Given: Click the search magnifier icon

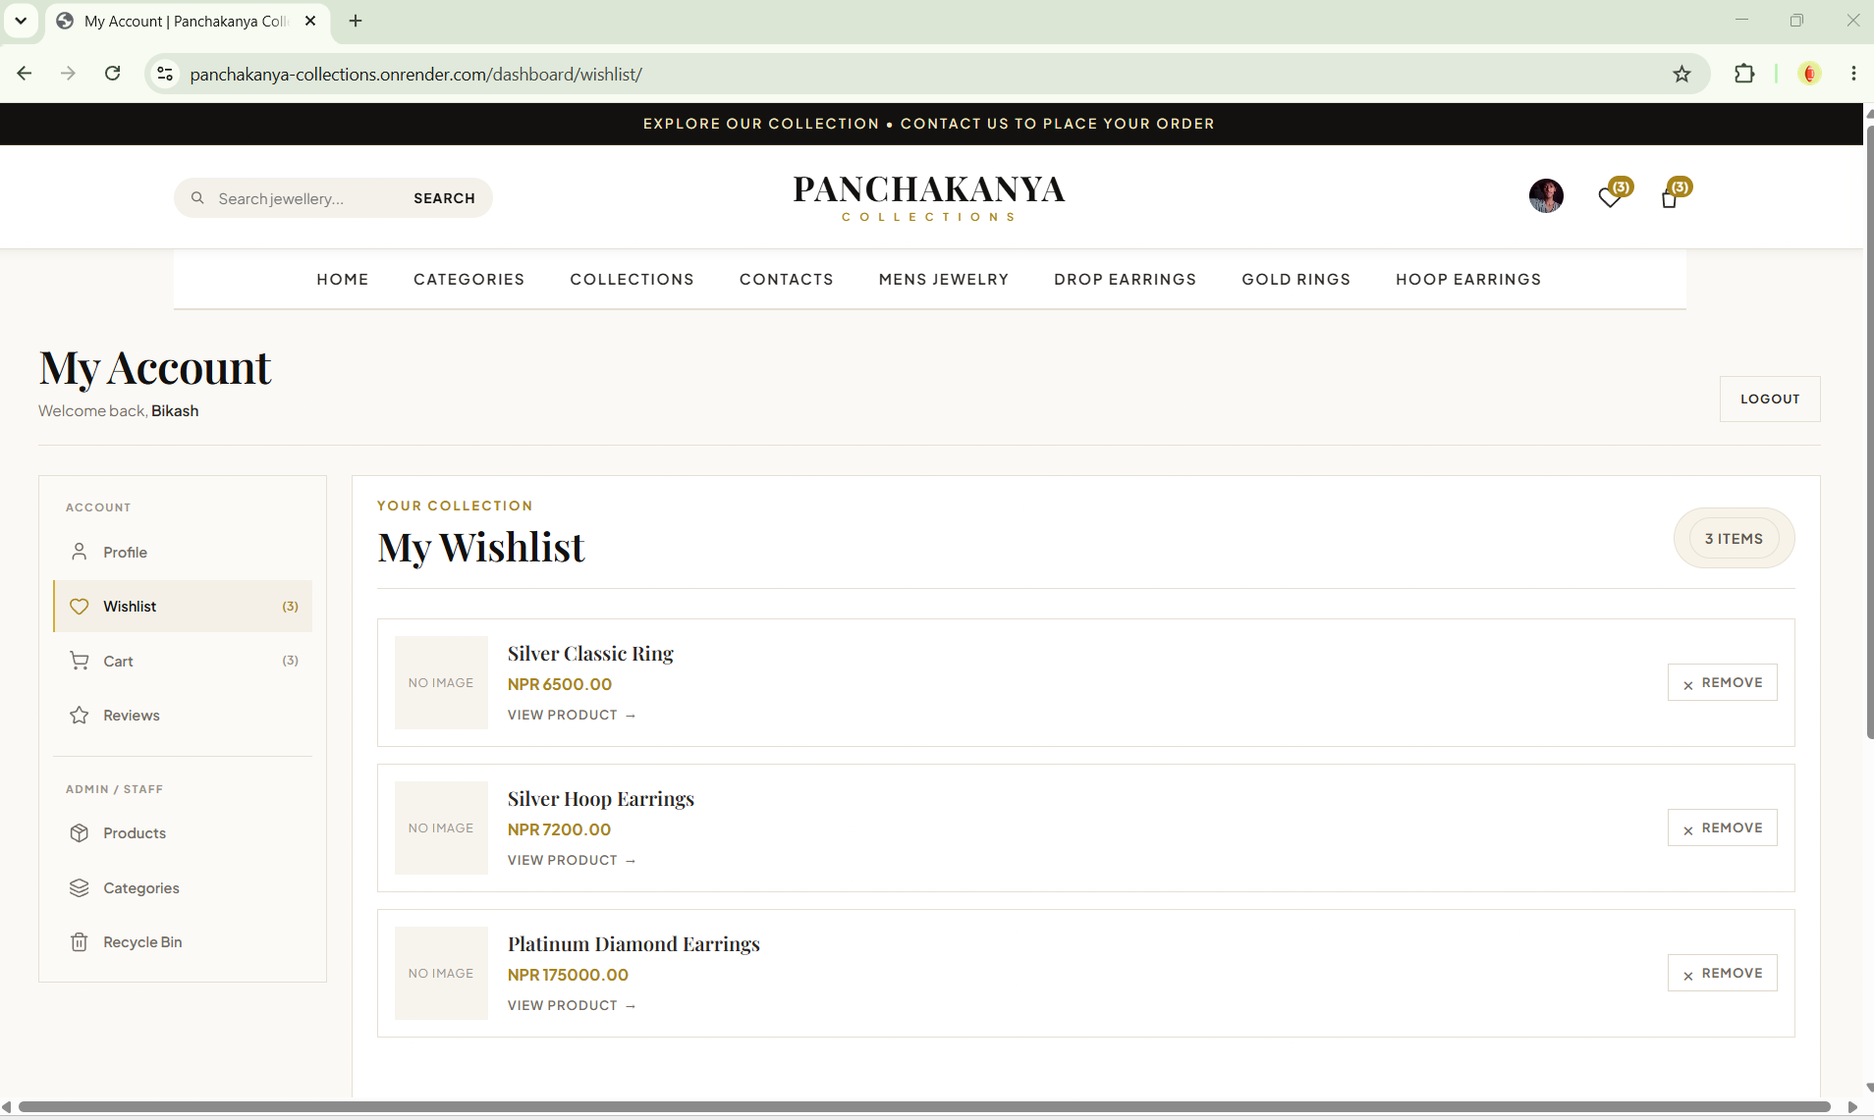Looking at the screenshot, I should tap(197, 198).
